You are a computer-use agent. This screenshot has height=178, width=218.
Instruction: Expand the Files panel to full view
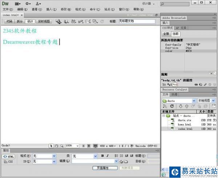[214, 106]
